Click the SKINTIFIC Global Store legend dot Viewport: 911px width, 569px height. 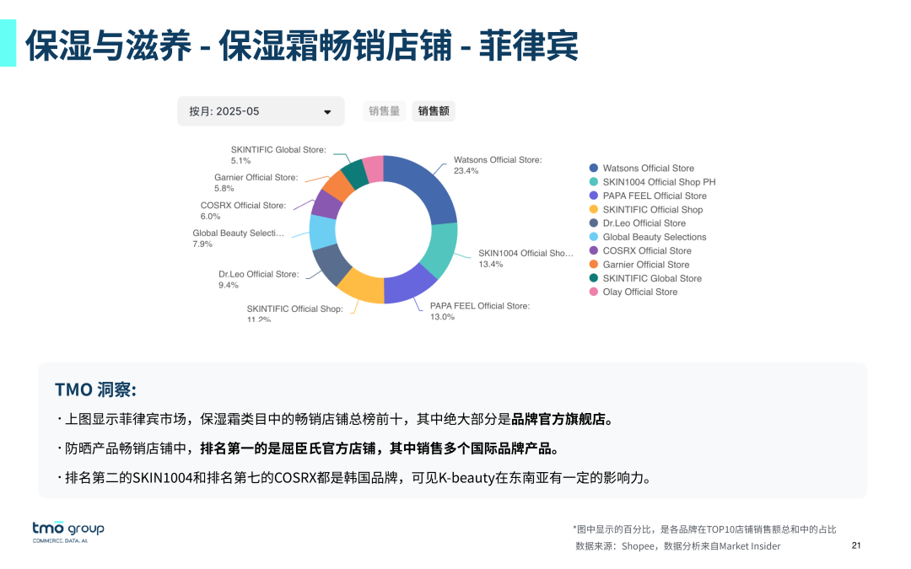593,278
